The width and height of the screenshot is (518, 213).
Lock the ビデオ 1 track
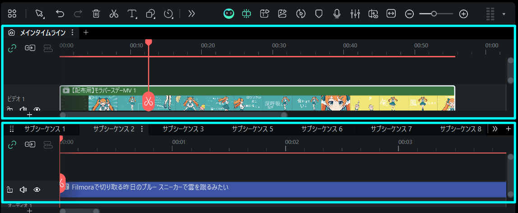pyautogui.click(x=10, y=109)
